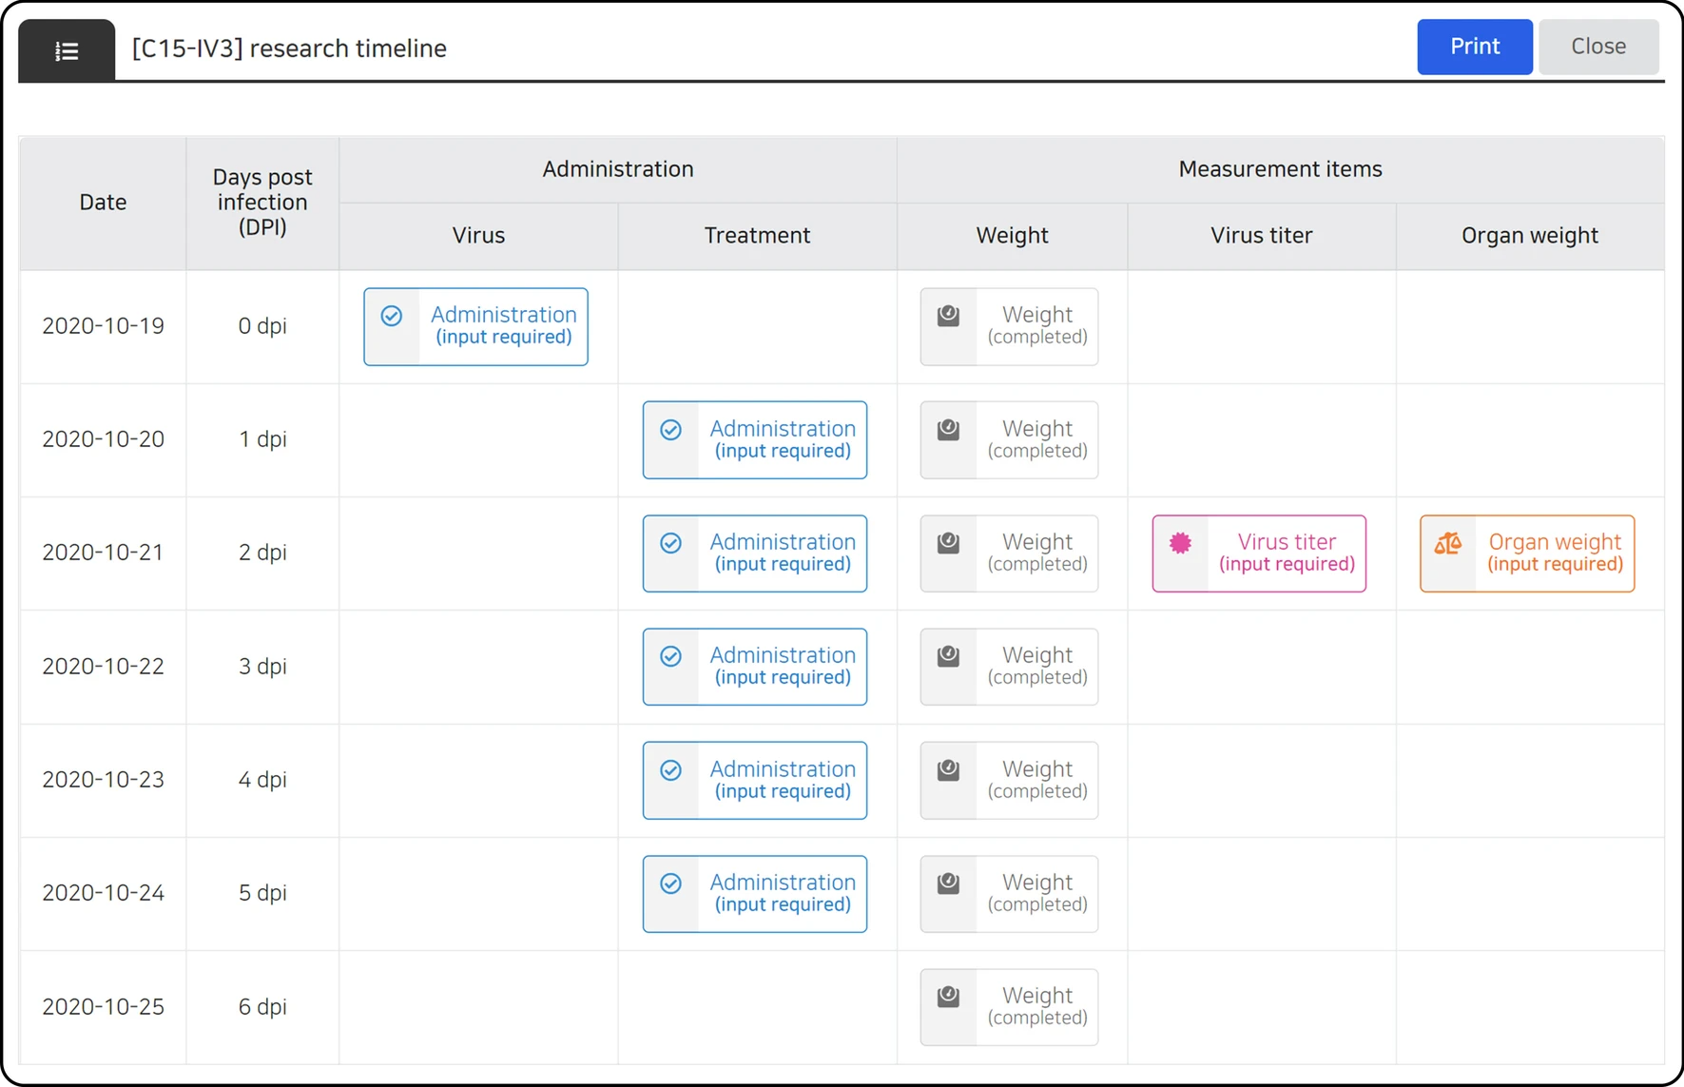The image size is (1684, 1087).
Task: Open Treatment Administration for 2020-10-21
Action: (754, 553)
